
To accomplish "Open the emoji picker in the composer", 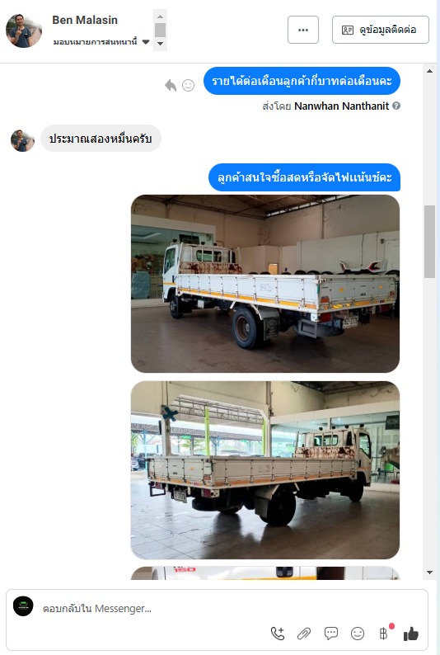I will click(358, 634).
